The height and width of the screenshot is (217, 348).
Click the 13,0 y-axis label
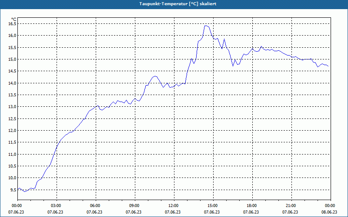pyautogui.click(x=13, y=107)
